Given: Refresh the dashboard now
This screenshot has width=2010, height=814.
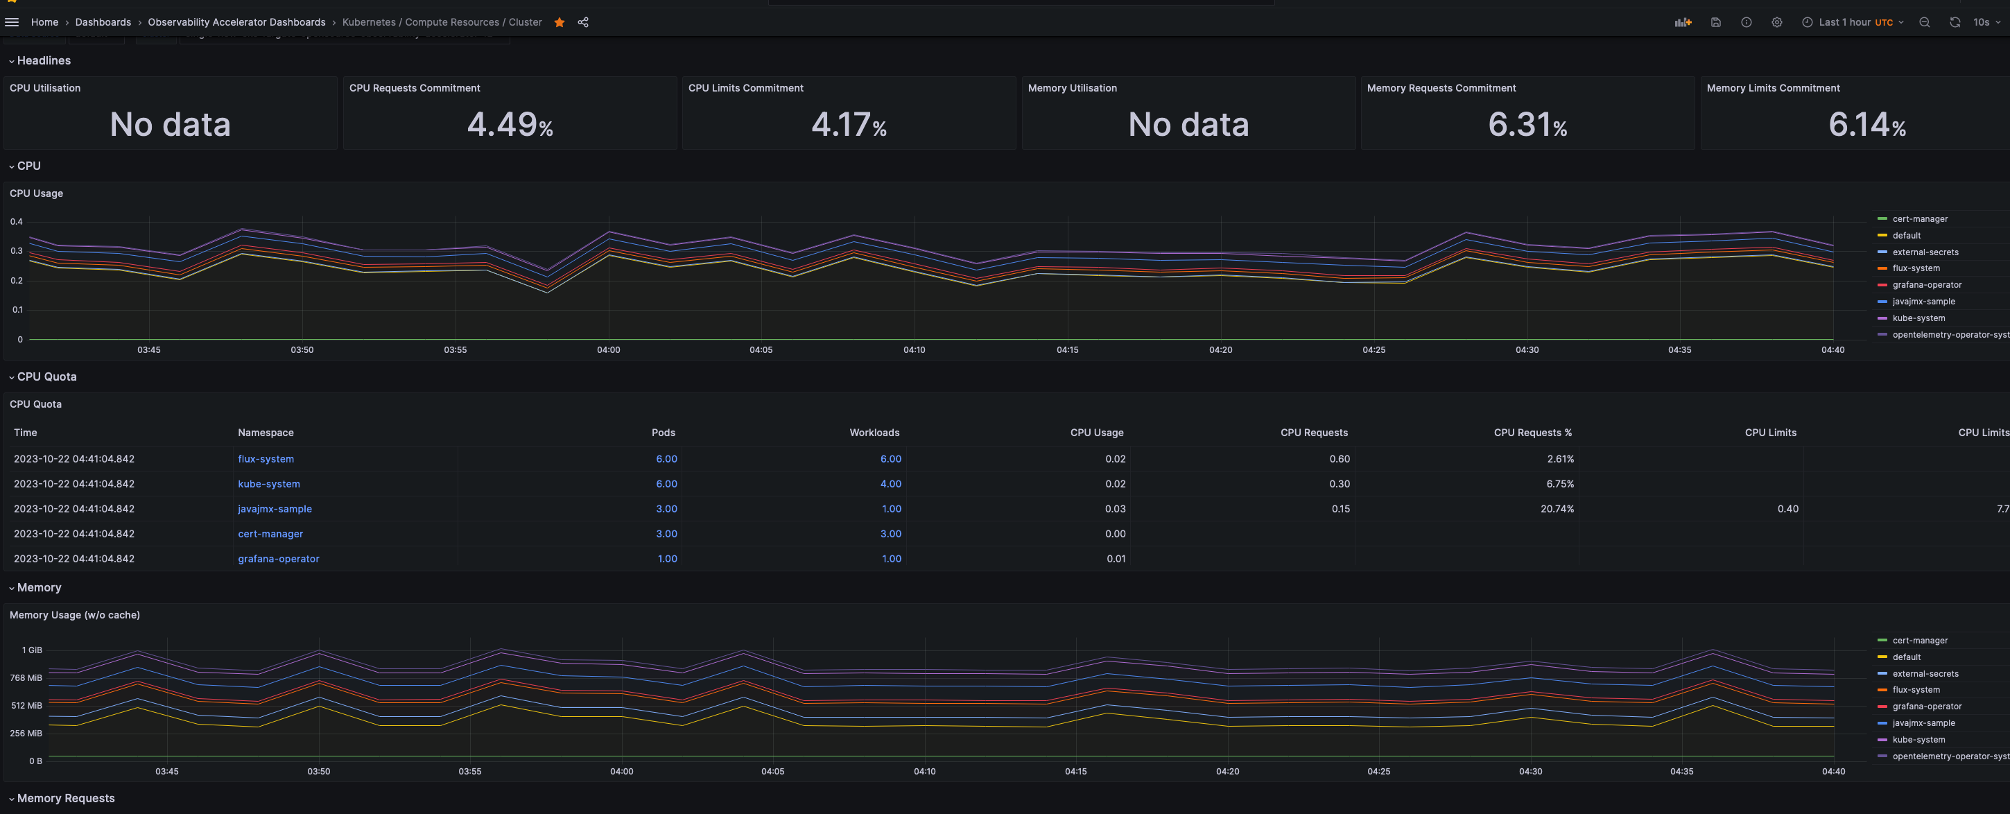Looking at the screenshot, I should pyautogui.click(x=1955, y=22).
